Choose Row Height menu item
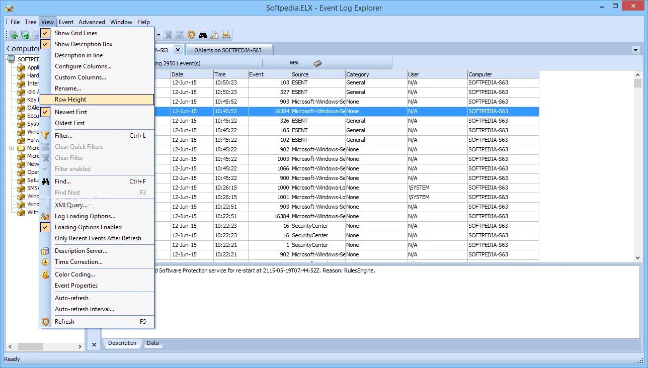The image size is (648, 368). 97,100
